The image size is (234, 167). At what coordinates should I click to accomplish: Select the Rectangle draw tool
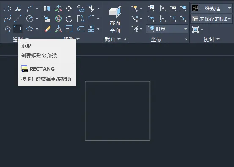point(18,29)
